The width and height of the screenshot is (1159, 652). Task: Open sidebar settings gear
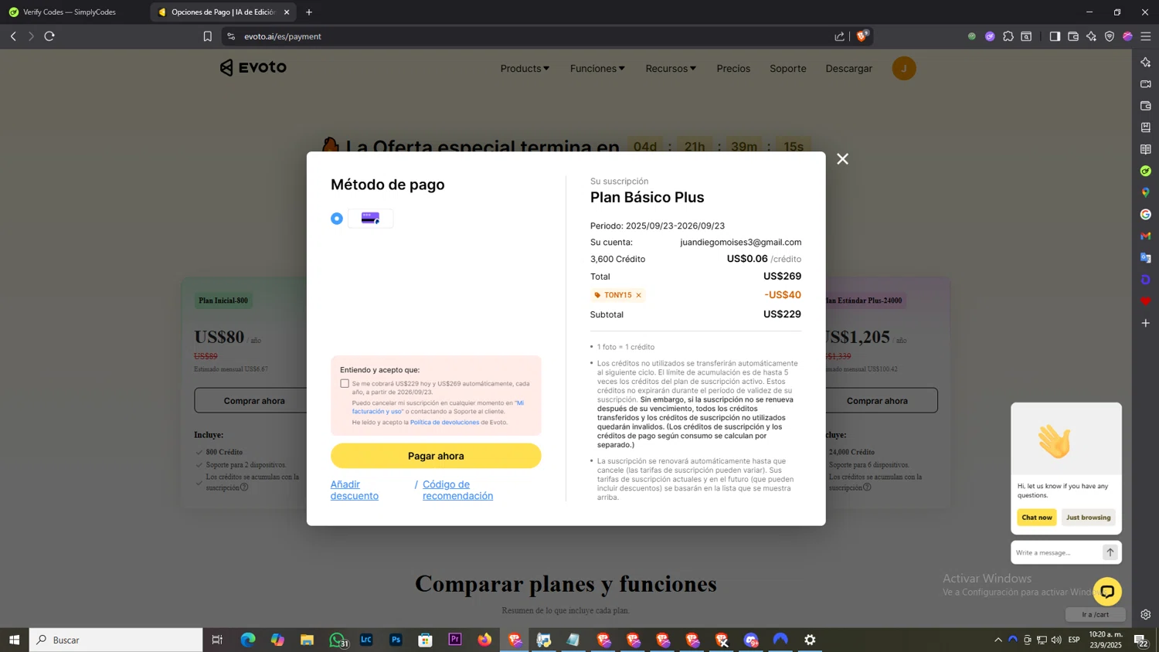[1146, 615]
